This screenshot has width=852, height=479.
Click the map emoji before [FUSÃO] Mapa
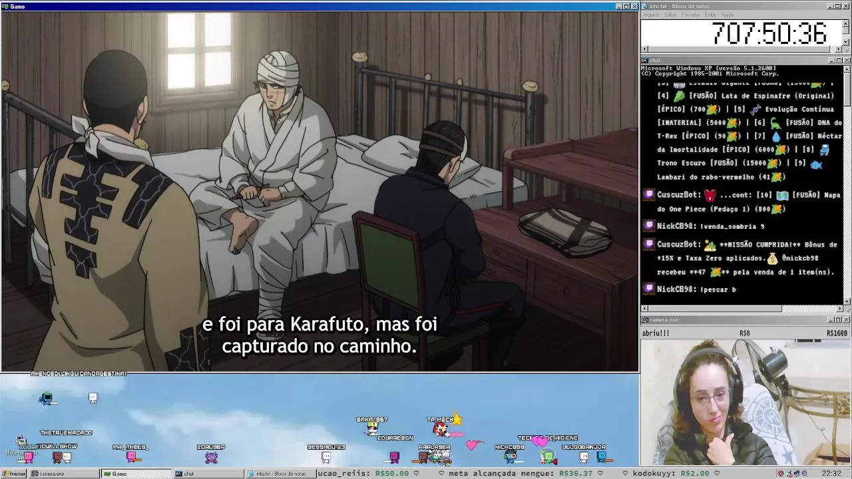[x=782, y=196]
